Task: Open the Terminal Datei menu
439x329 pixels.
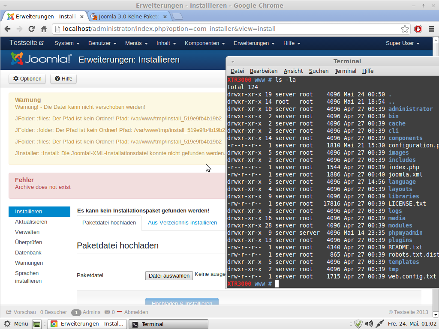Action: (x=237, y=71)
